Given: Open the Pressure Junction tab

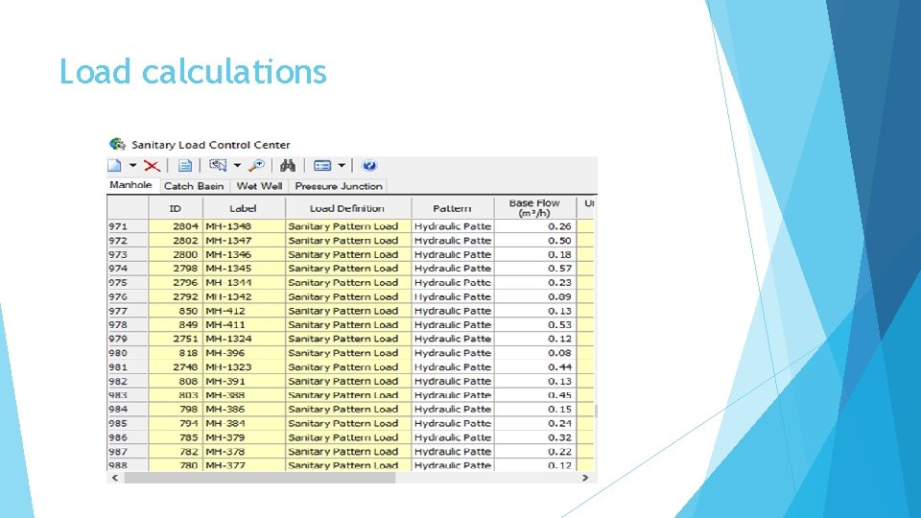Looking at the screenshot, I should (339, 186).
